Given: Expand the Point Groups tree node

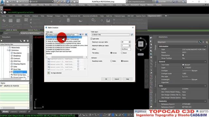Looking at the screenshot, I should coord(10,72).
